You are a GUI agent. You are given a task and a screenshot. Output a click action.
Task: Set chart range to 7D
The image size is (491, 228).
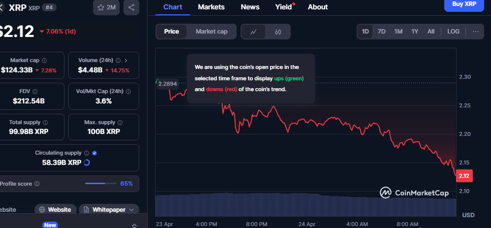point(381,32)
